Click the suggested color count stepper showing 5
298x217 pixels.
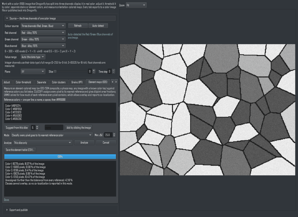(x=35, y=128)
